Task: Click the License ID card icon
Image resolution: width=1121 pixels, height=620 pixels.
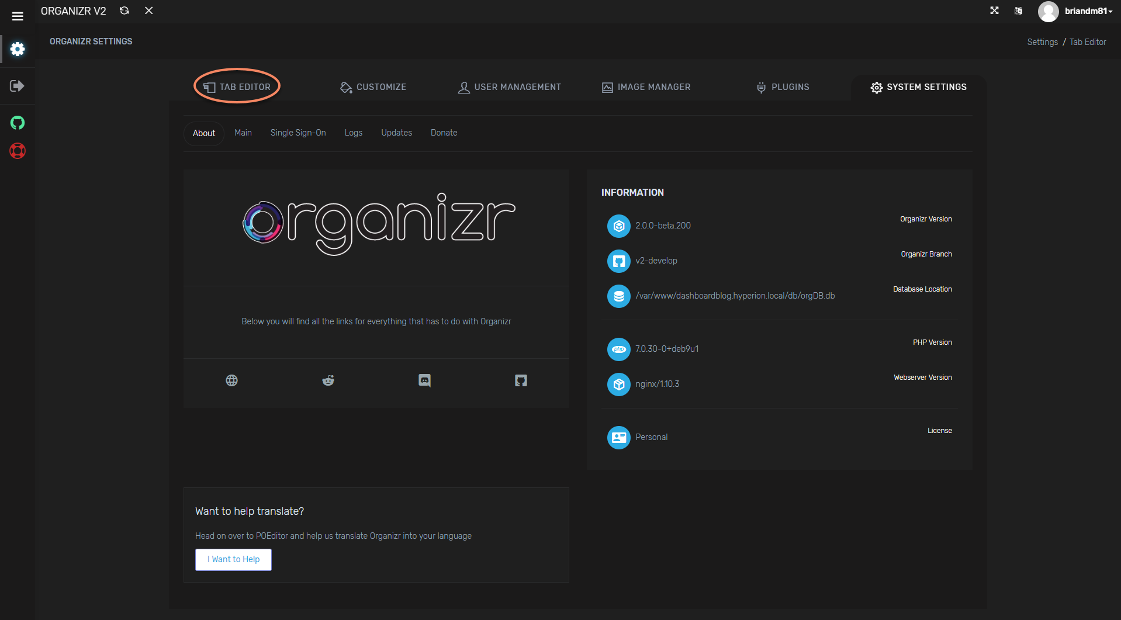Action: click(x=618, y=438)
